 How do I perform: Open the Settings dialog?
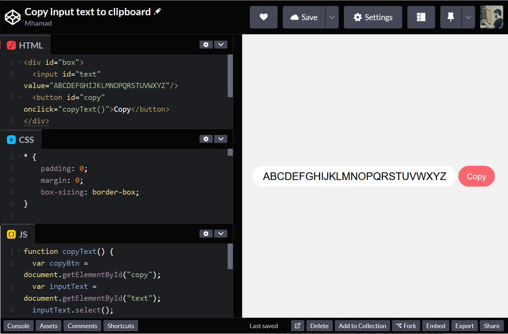point(373,17)
